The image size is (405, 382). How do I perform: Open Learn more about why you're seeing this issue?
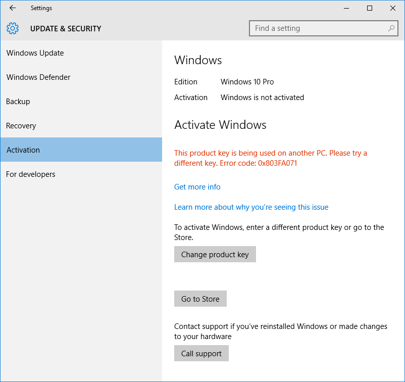tap(251, 207)
